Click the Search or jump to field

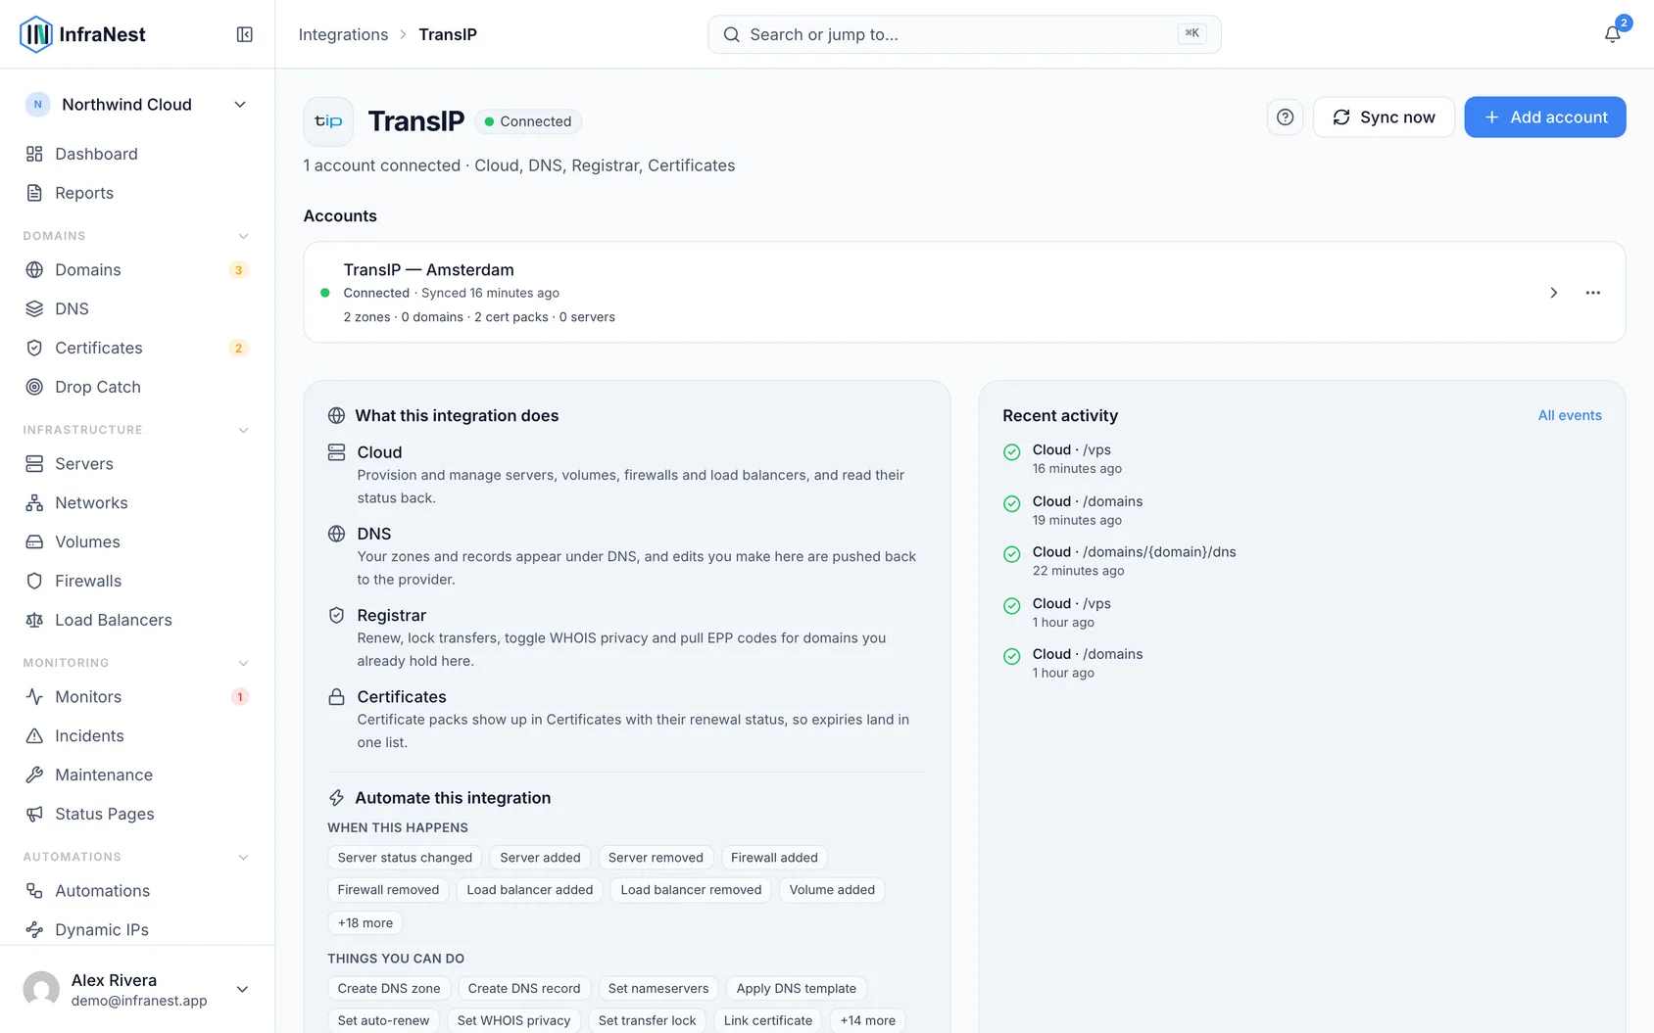coord(964,34)
